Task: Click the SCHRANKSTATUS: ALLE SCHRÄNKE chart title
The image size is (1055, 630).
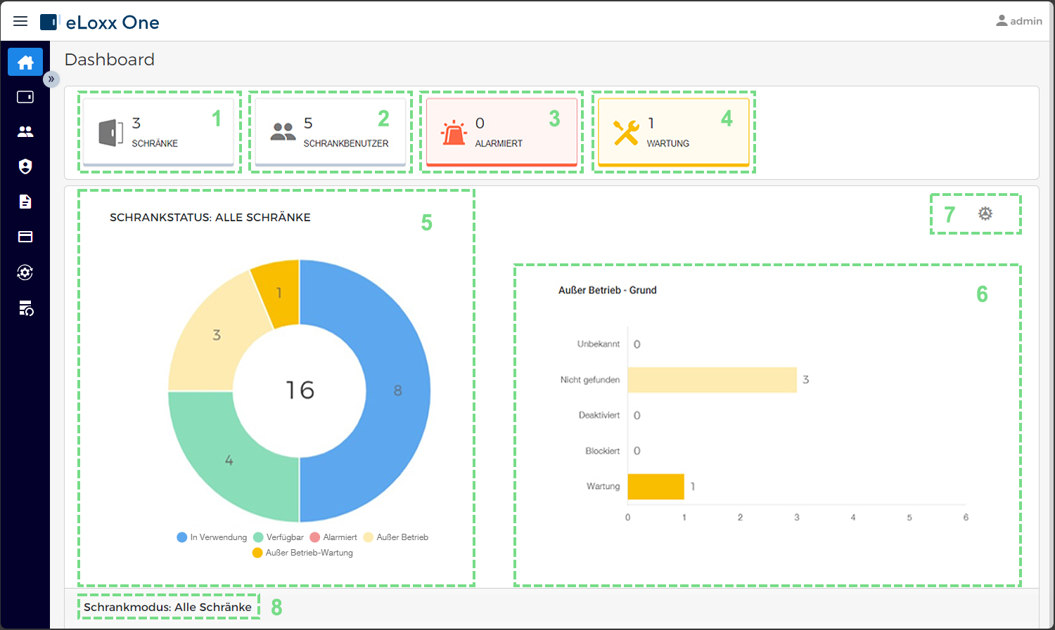Action: click(210, 218)
